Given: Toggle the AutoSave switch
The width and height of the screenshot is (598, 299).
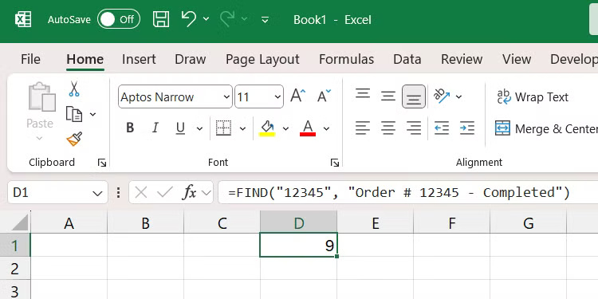Looking at the screenshot, I should [119, 19].
